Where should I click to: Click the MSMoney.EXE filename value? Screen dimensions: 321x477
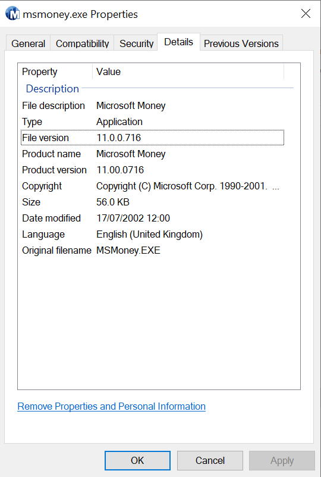(128, 251)
